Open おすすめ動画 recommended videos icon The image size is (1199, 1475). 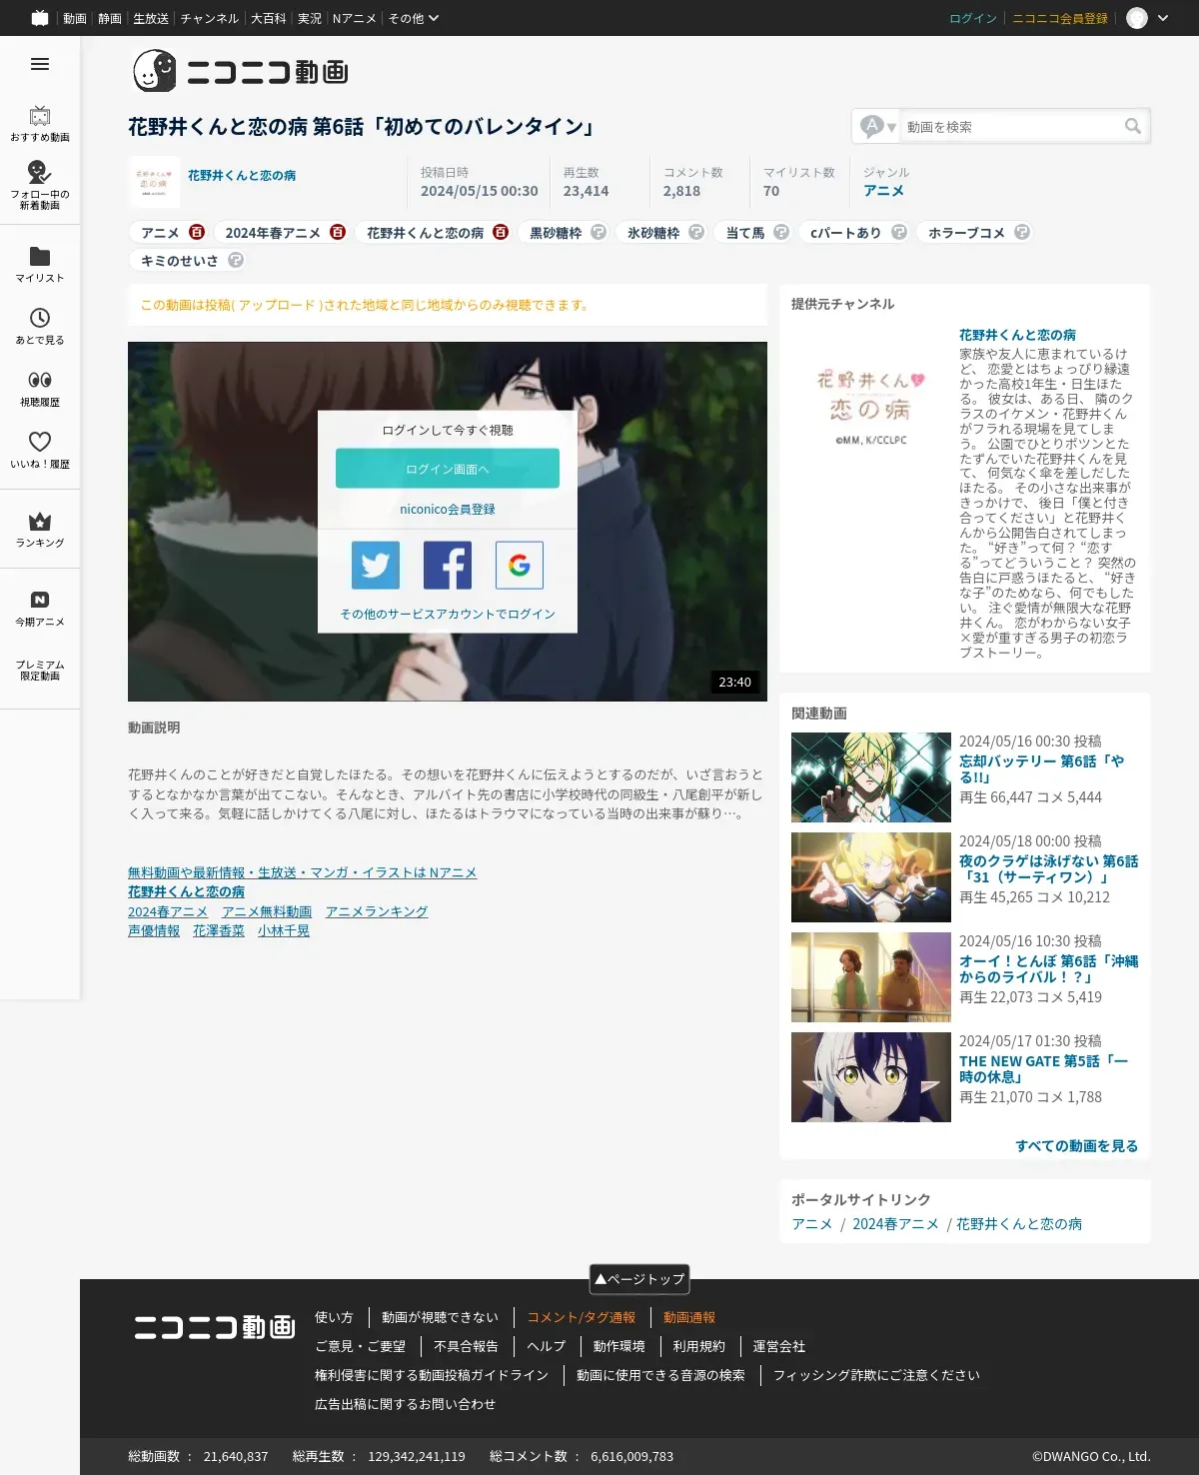pos(40,116)
